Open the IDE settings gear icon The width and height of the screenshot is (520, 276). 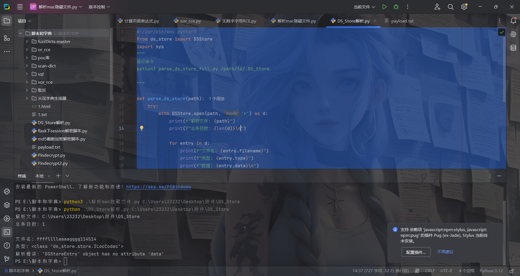[x=464, y=7]
